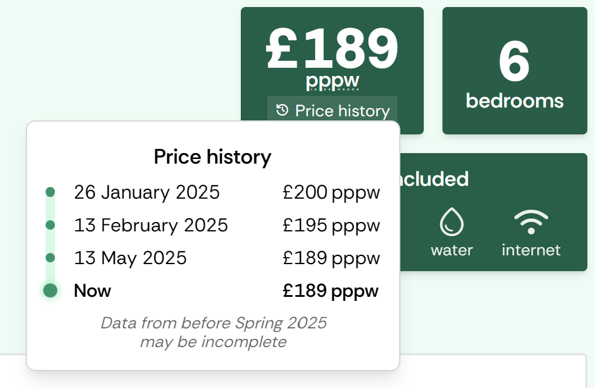Viewport: 595px width, 388px height.
Task: Click the incomplete data disclaimer text
Action: pos(213,332)
